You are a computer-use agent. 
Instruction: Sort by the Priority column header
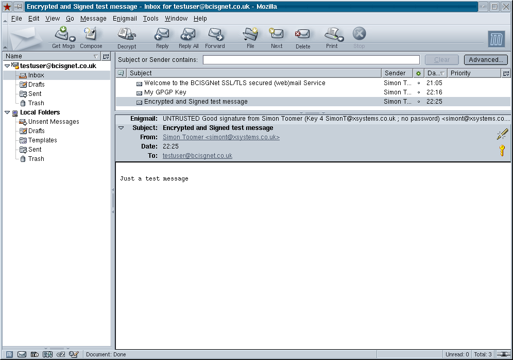474,73
